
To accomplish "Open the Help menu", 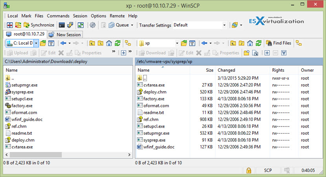I will tap(133, 16).
